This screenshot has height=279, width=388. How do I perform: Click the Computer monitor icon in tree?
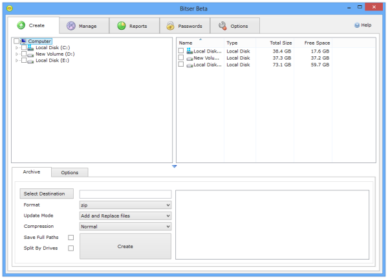[x=23, y=41]
